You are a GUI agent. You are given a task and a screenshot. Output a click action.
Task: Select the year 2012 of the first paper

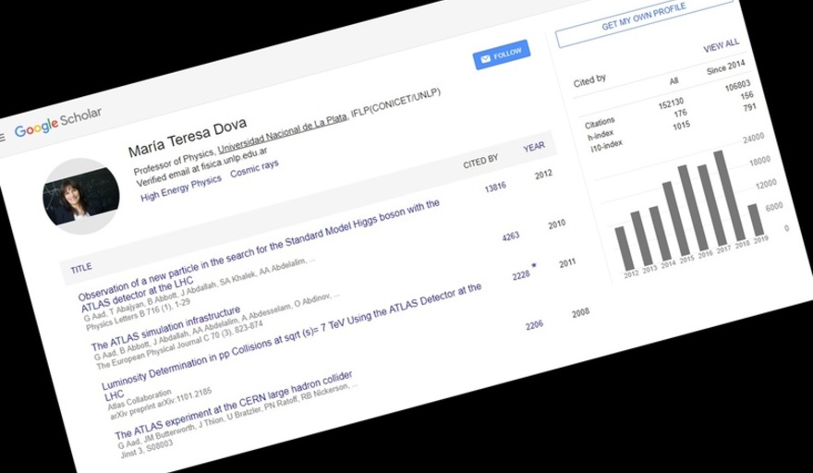[543, 175]
